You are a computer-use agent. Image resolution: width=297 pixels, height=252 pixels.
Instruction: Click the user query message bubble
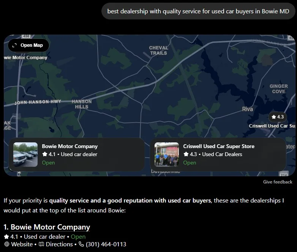point(198,11)
